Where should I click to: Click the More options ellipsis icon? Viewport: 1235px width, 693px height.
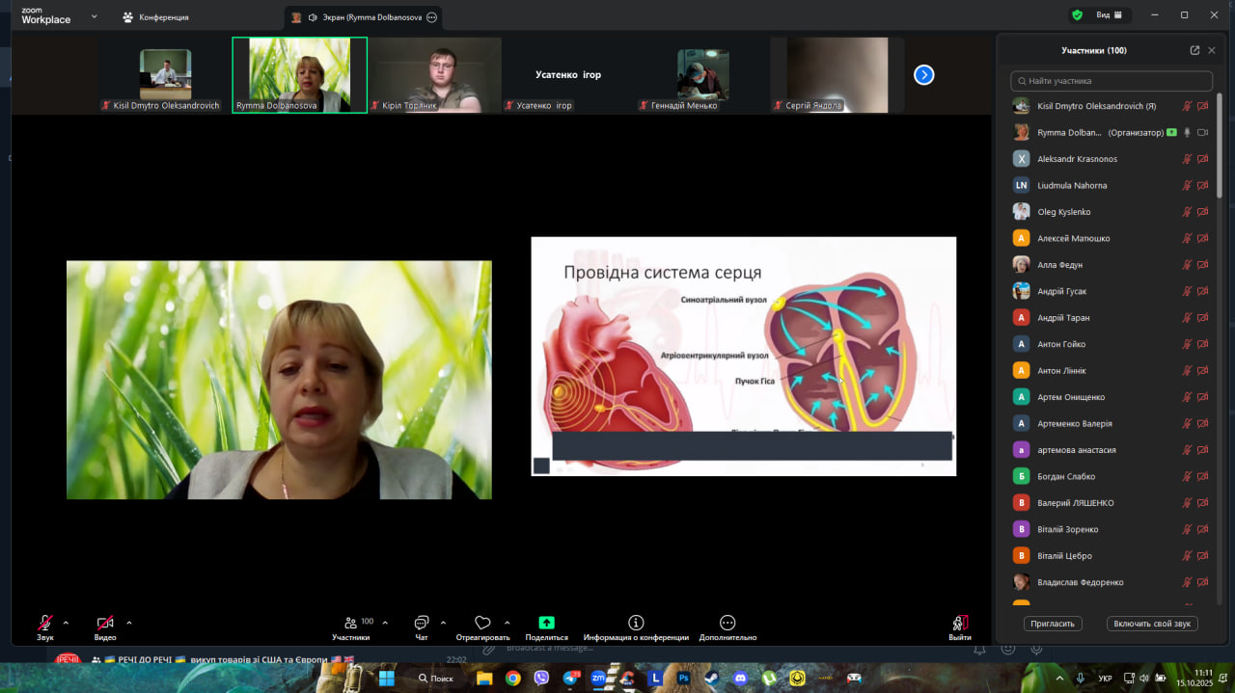tap(727, 623)
